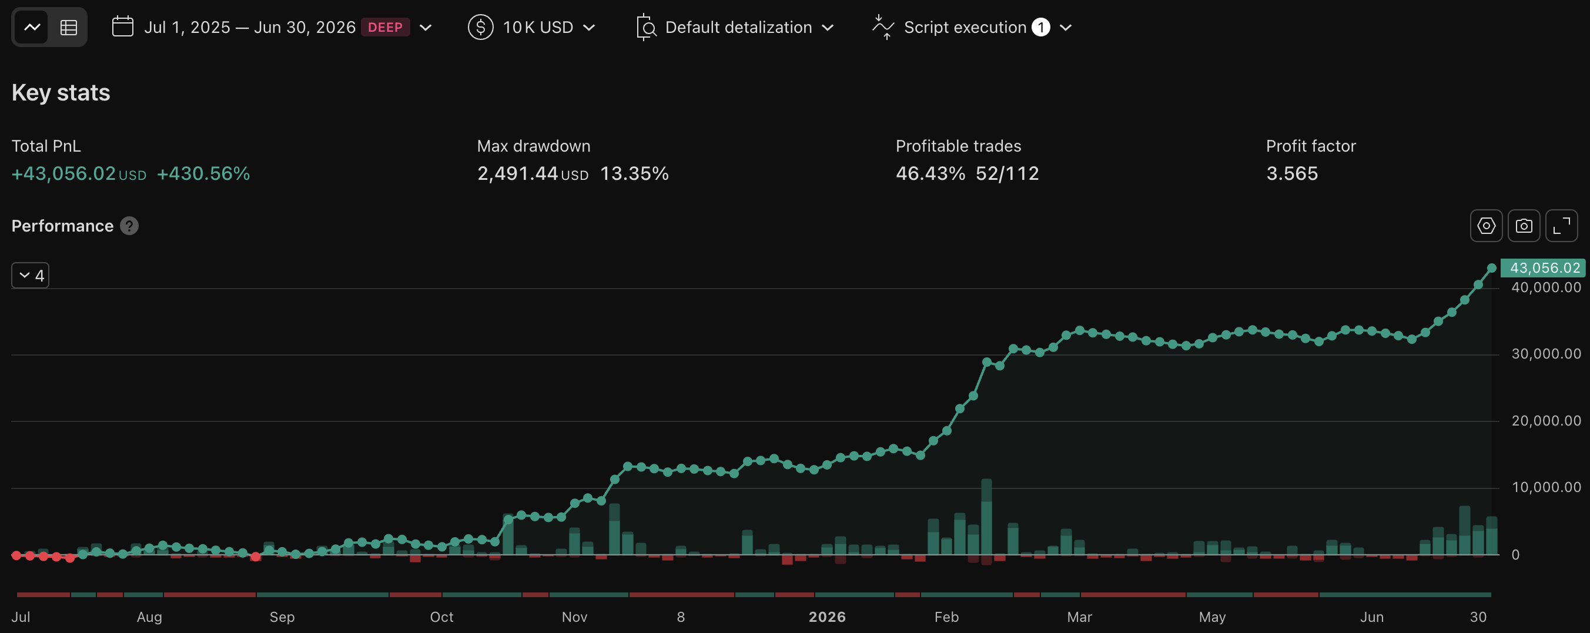1590x633 pixels.
Task: Switch to chart view icon
Action: (x=32, y=27)
